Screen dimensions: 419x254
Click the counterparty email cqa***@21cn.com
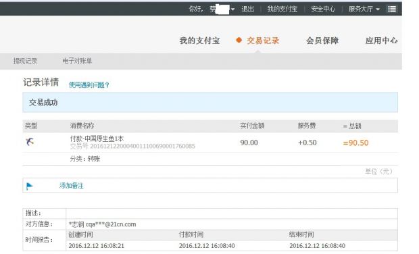click(x=111, y=224)
